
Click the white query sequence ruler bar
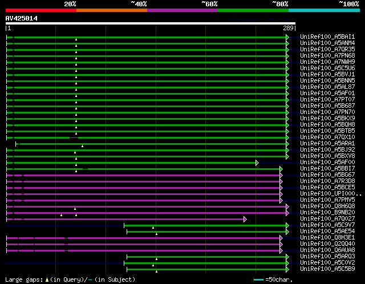(x=150, y=24)
